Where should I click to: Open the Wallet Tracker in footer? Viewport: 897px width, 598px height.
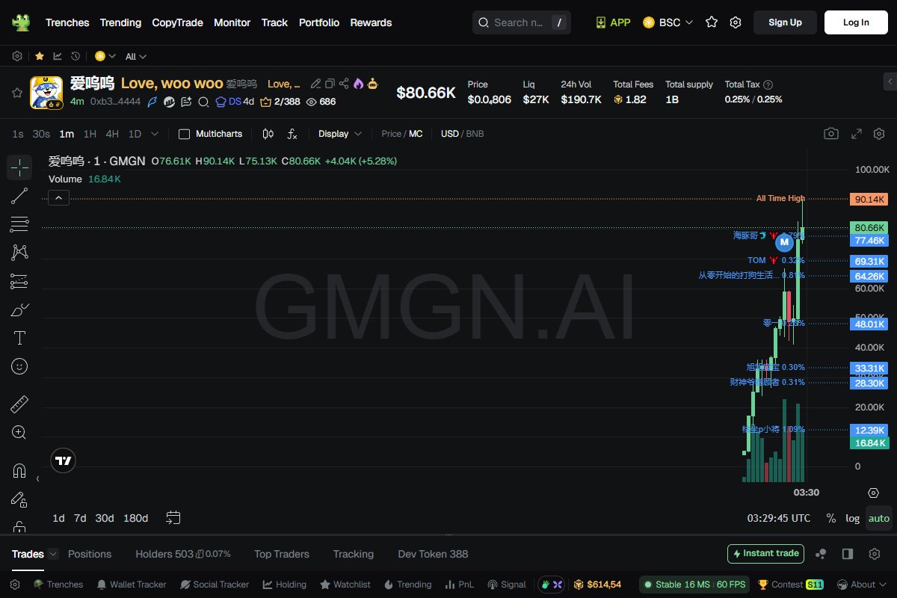(x=132, y=585)
